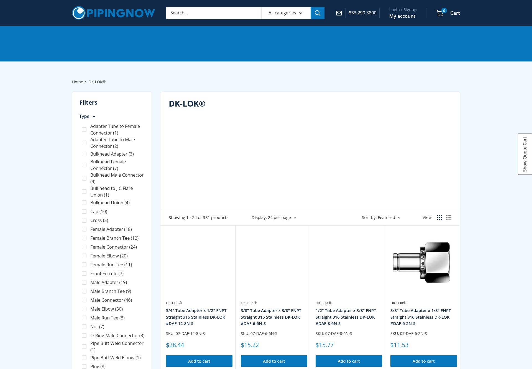Open Display 24 per page dropdown
532x369 pixels.
click(x=274, y=218)
